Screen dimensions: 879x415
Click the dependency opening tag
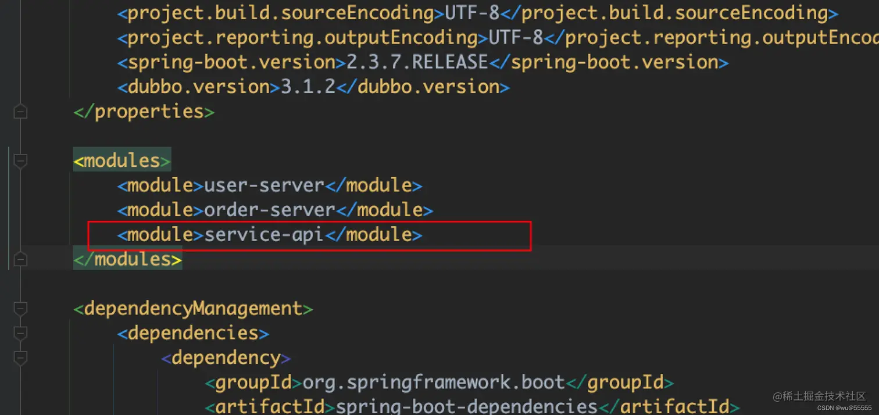[x=226, y=358]
